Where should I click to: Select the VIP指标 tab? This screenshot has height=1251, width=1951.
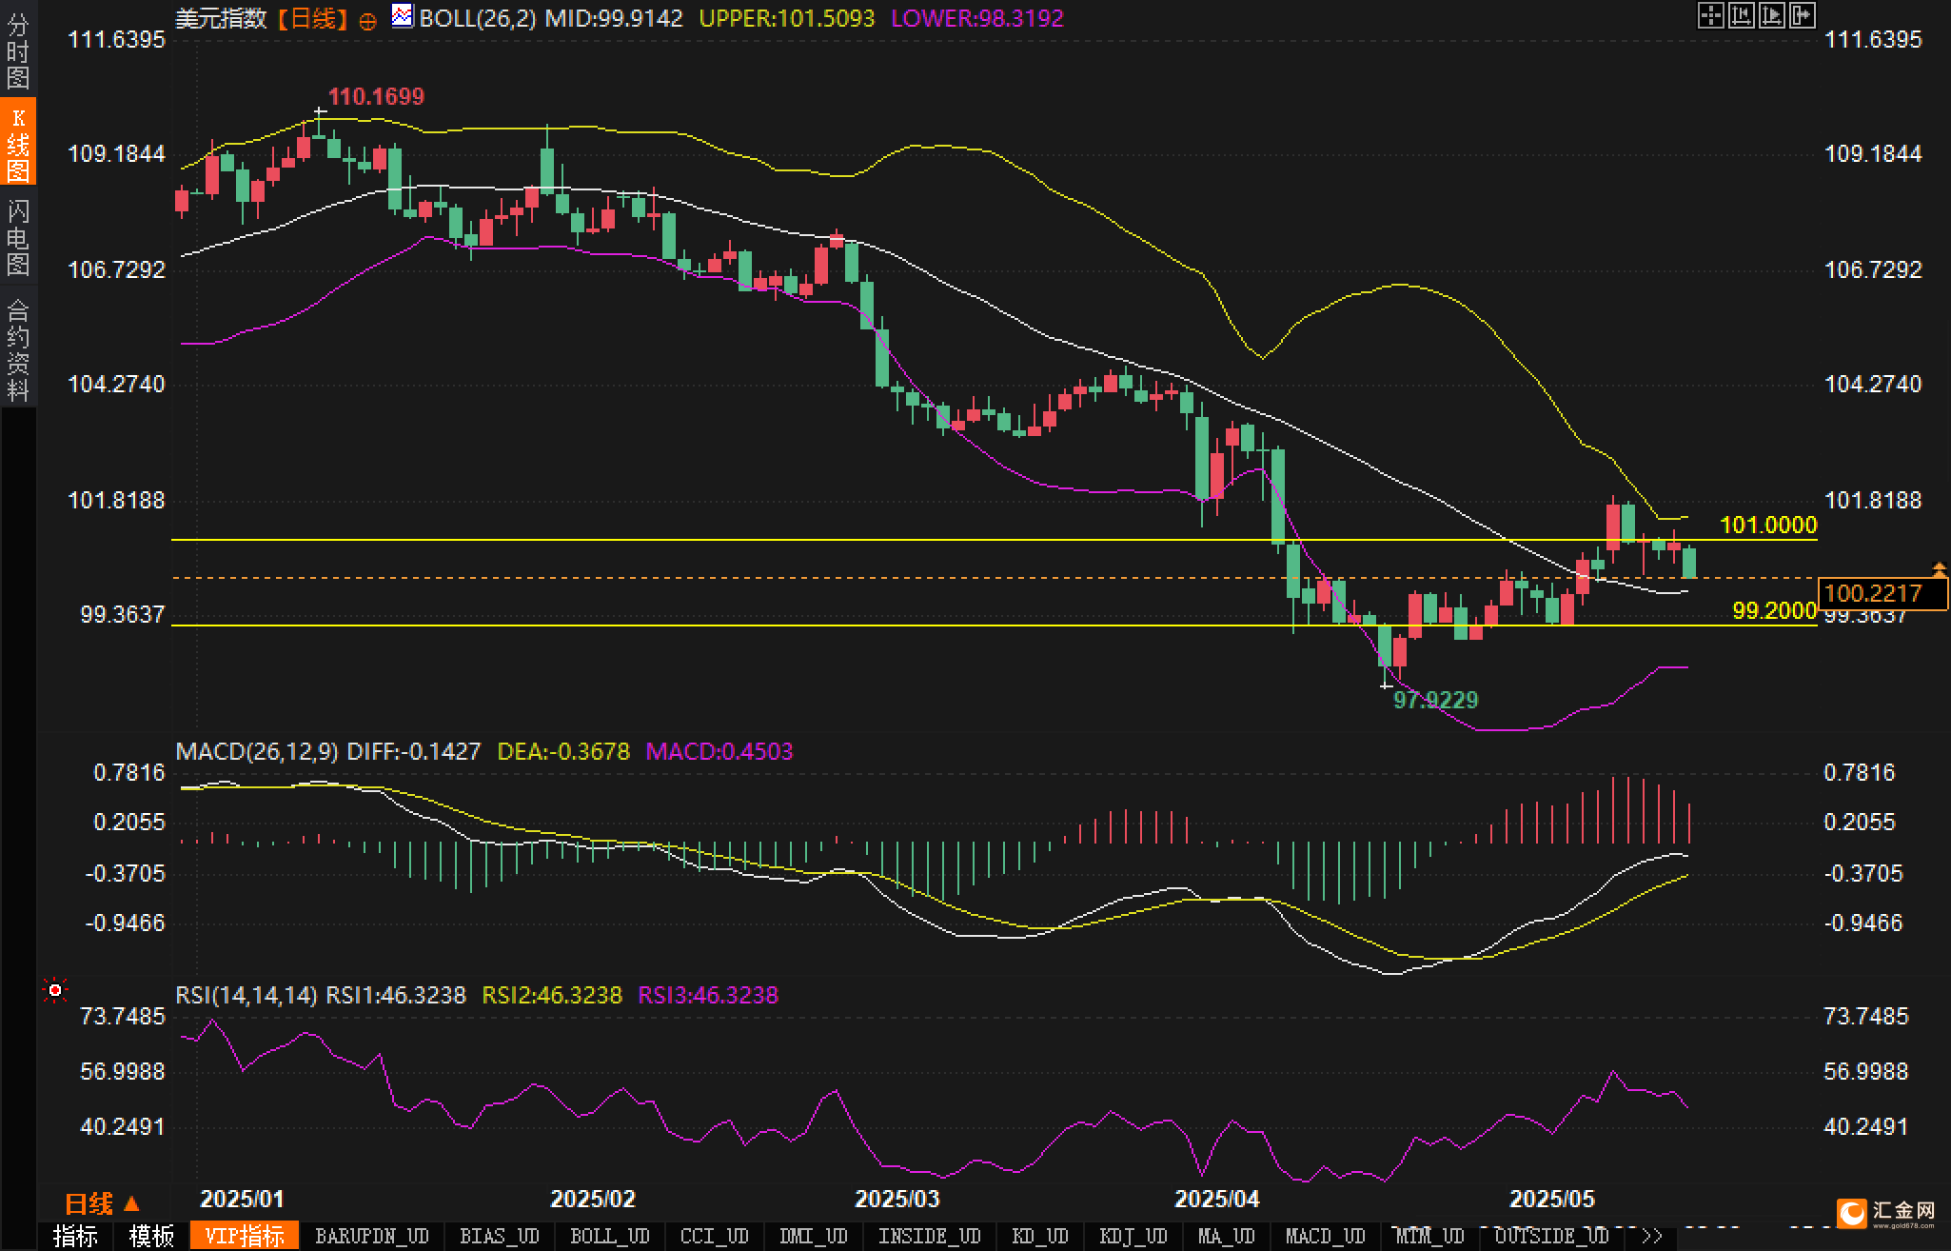245,1236
